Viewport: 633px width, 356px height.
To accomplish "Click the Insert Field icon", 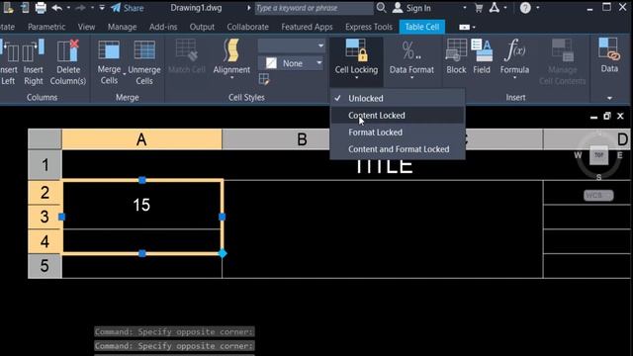I will click(482, 50).
